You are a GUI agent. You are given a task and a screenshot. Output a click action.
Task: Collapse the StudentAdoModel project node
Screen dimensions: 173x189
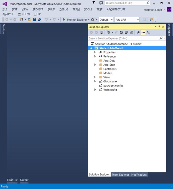tap(91, 48)
